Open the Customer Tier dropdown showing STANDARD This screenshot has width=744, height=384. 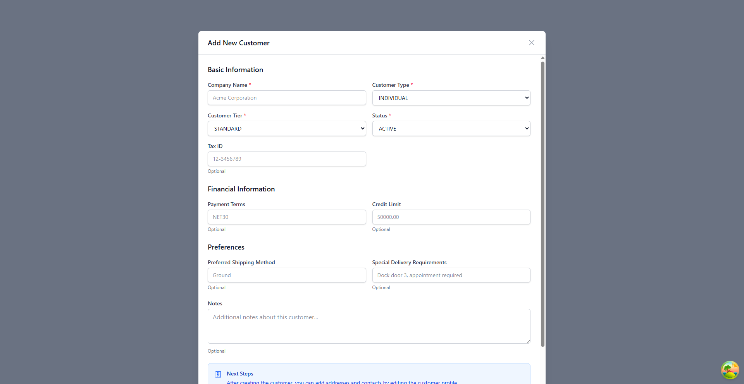point(286,128)
